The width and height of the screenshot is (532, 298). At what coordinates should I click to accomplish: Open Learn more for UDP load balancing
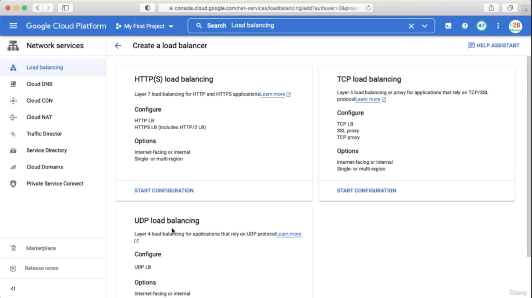click(x=289, y=234)
